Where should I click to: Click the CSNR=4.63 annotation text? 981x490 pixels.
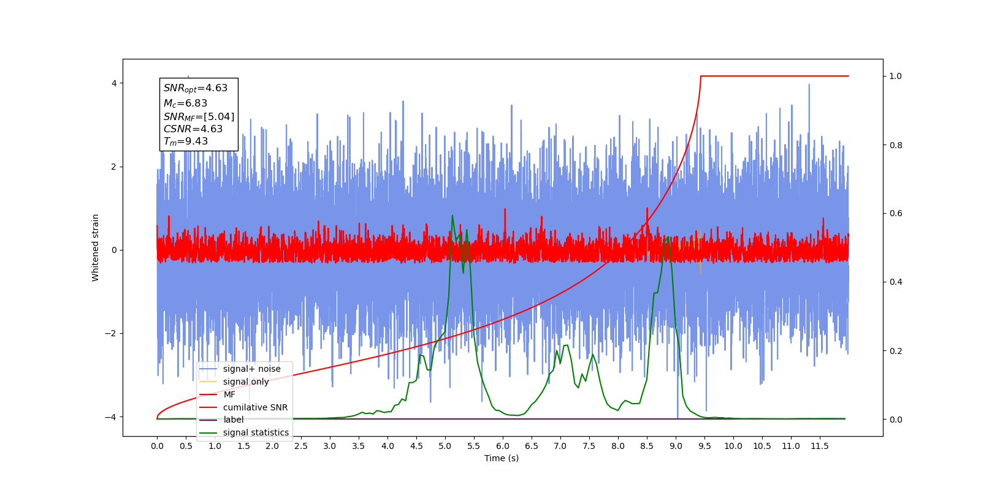[x=193, y=129]
